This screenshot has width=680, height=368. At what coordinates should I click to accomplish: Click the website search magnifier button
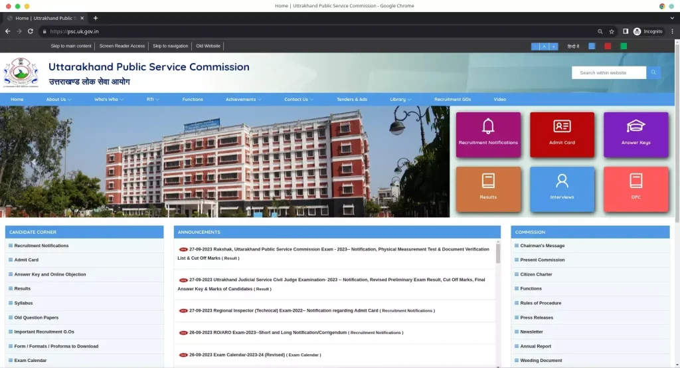pos(653,72)
